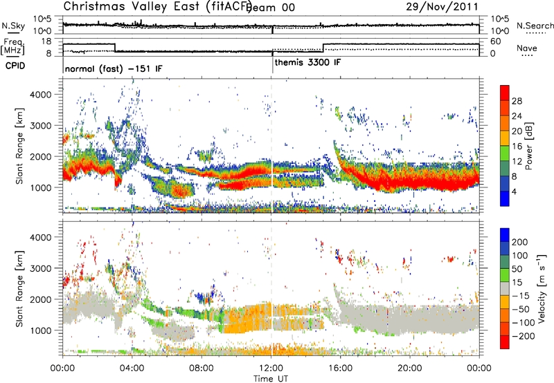
Task: Click the 3000 tick label on the velocity panel
Action: tap(40, 268)
